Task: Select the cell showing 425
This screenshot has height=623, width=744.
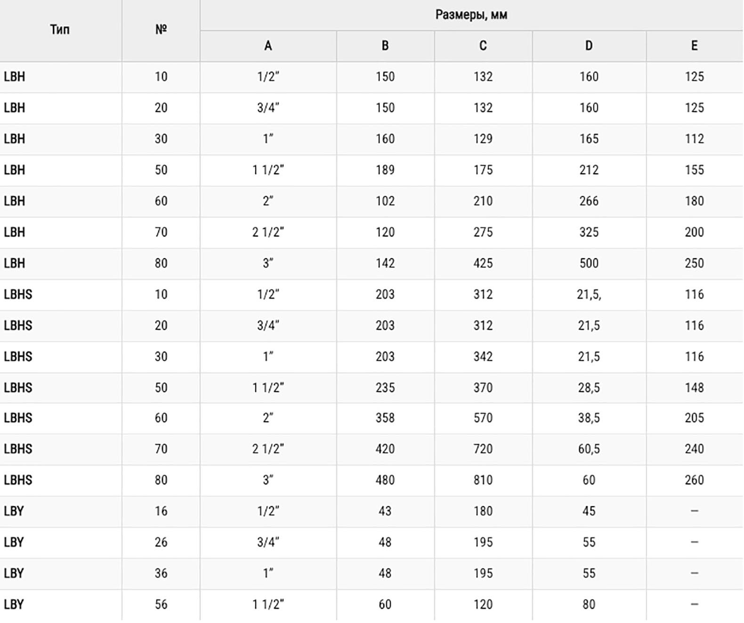Action: 483,263
